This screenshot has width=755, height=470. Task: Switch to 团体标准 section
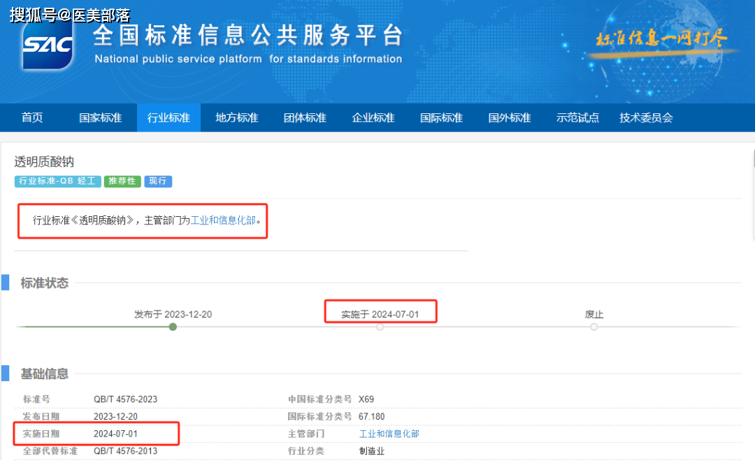[x=305, y=117]
